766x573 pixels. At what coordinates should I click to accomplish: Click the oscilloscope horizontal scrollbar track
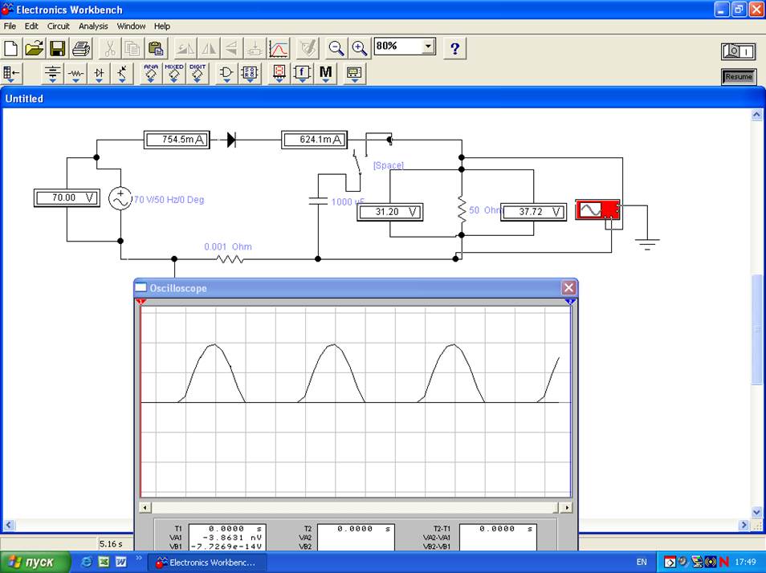click(355, 507)
